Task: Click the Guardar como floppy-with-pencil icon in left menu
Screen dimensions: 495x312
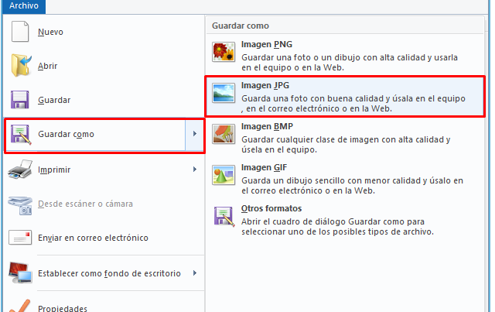Action: pyautogui.click(x=21, y=135)
